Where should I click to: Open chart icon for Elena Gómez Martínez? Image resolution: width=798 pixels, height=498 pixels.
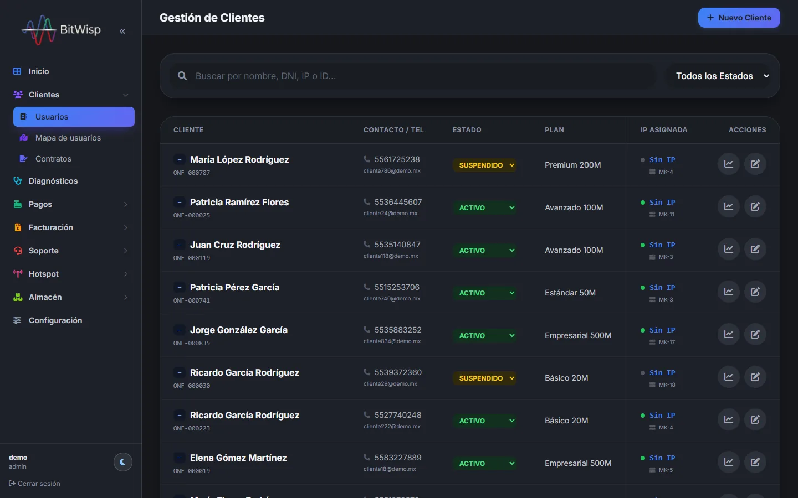click(729, 462)
